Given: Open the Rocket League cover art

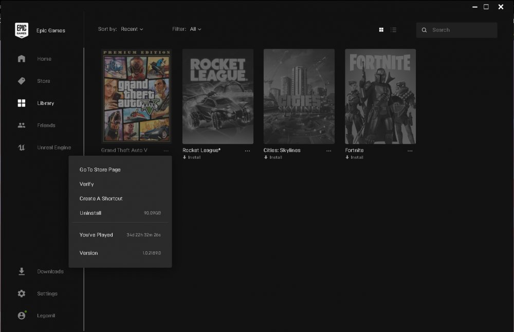Looking at the screenshot, I should coord(218,96).
